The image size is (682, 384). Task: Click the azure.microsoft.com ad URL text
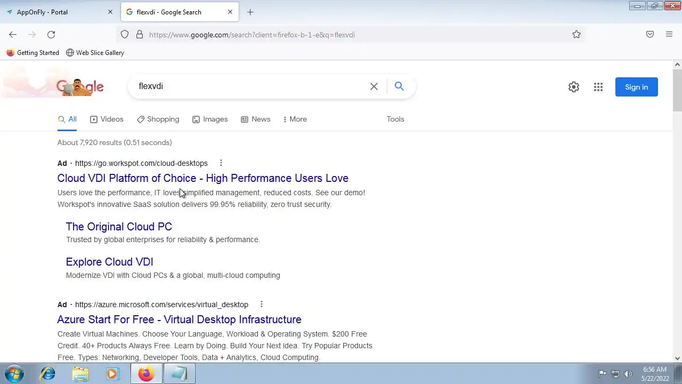161,305
